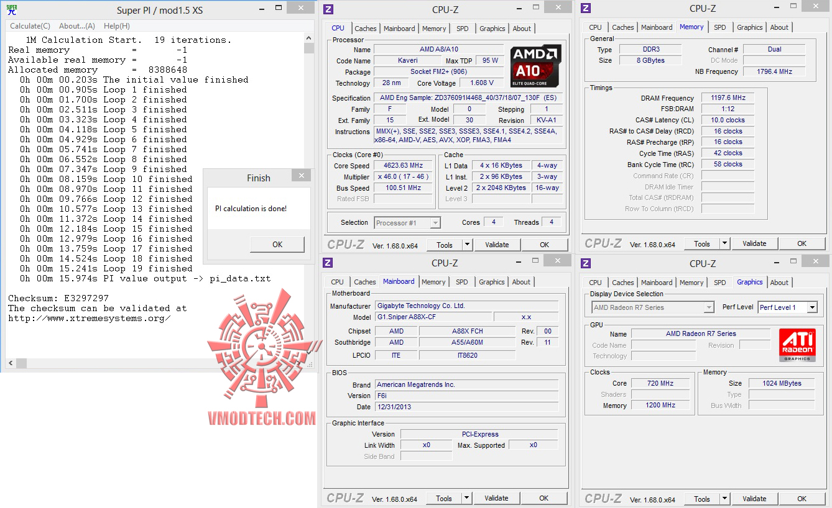Switch to Mainboard tab in the Graphics-tab window
The image size is (832, 508).
(657, 283)
